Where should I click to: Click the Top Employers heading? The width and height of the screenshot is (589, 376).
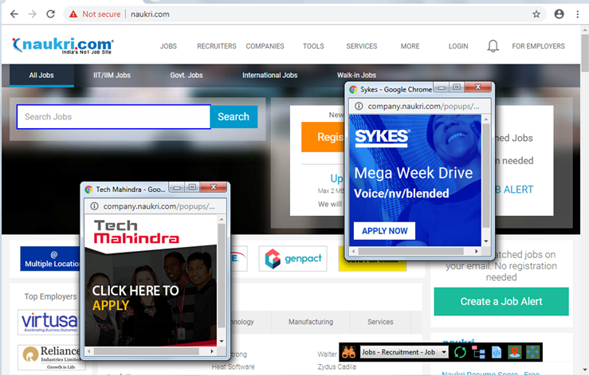(x=51, y=296)
